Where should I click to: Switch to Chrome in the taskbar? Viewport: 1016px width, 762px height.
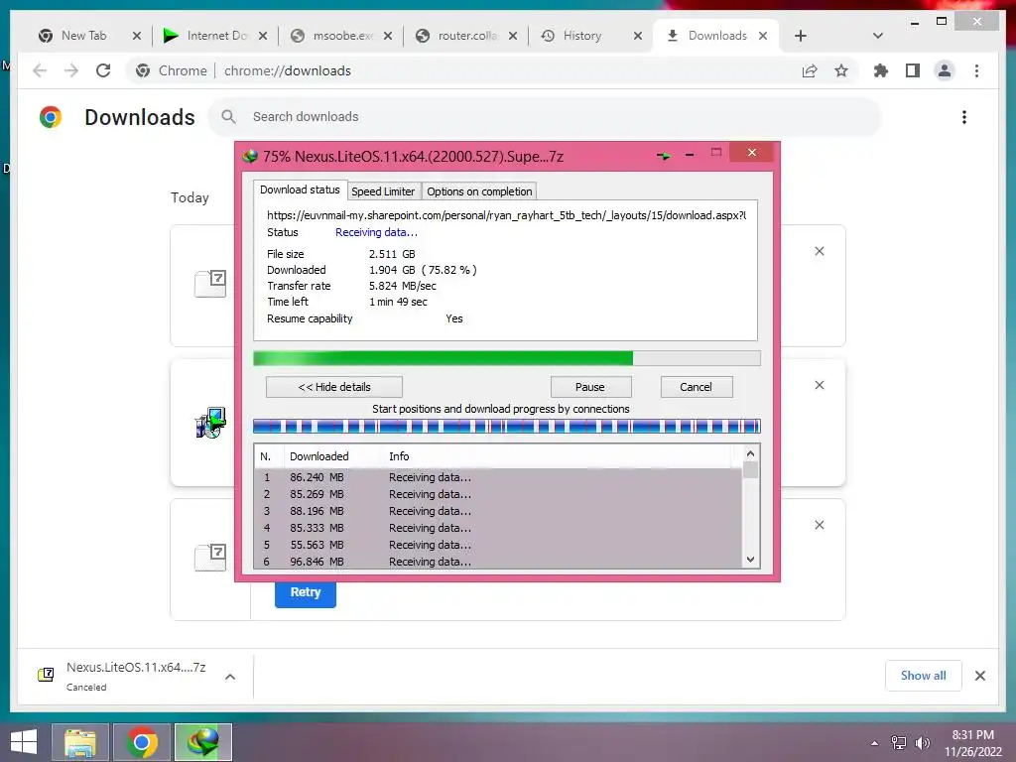(142, 742)
